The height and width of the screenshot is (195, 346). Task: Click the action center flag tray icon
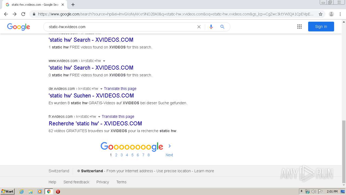[x=320, y=191]
